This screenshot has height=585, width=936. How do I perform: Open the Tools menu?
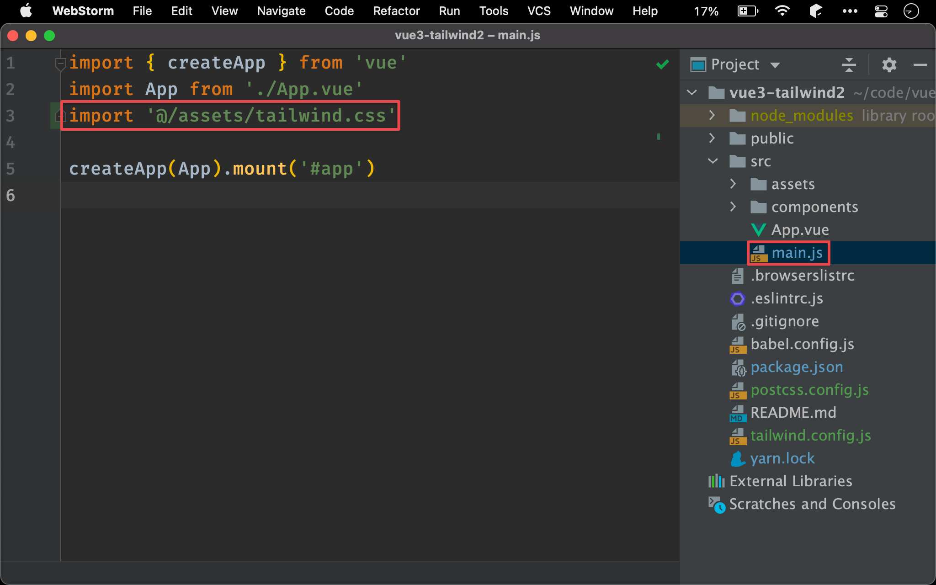pyautogui.click(x=494, y=11)
